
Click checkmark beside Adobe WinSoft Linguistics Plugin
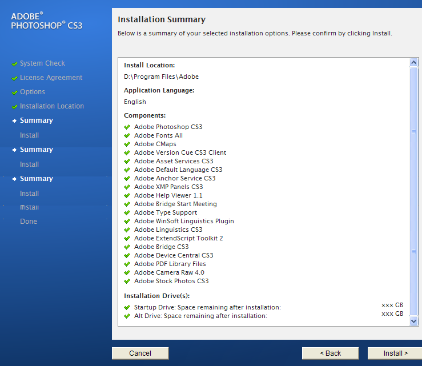(127, 221)
